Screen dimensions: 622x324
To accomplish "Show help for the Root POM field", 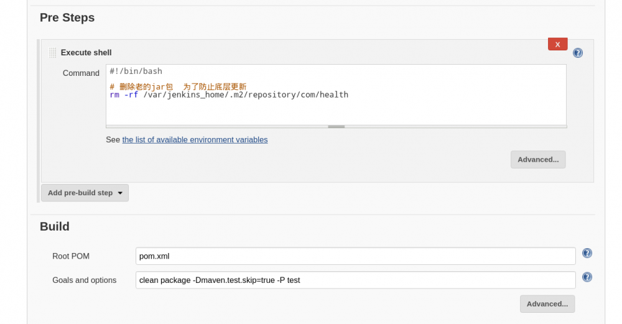I will pyautogui.click(x=587, y=253).
